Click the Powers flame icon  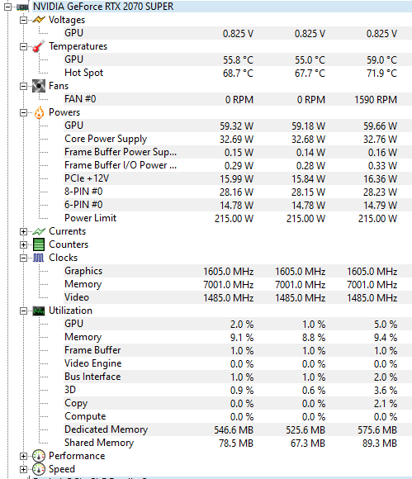click(39, 112)
